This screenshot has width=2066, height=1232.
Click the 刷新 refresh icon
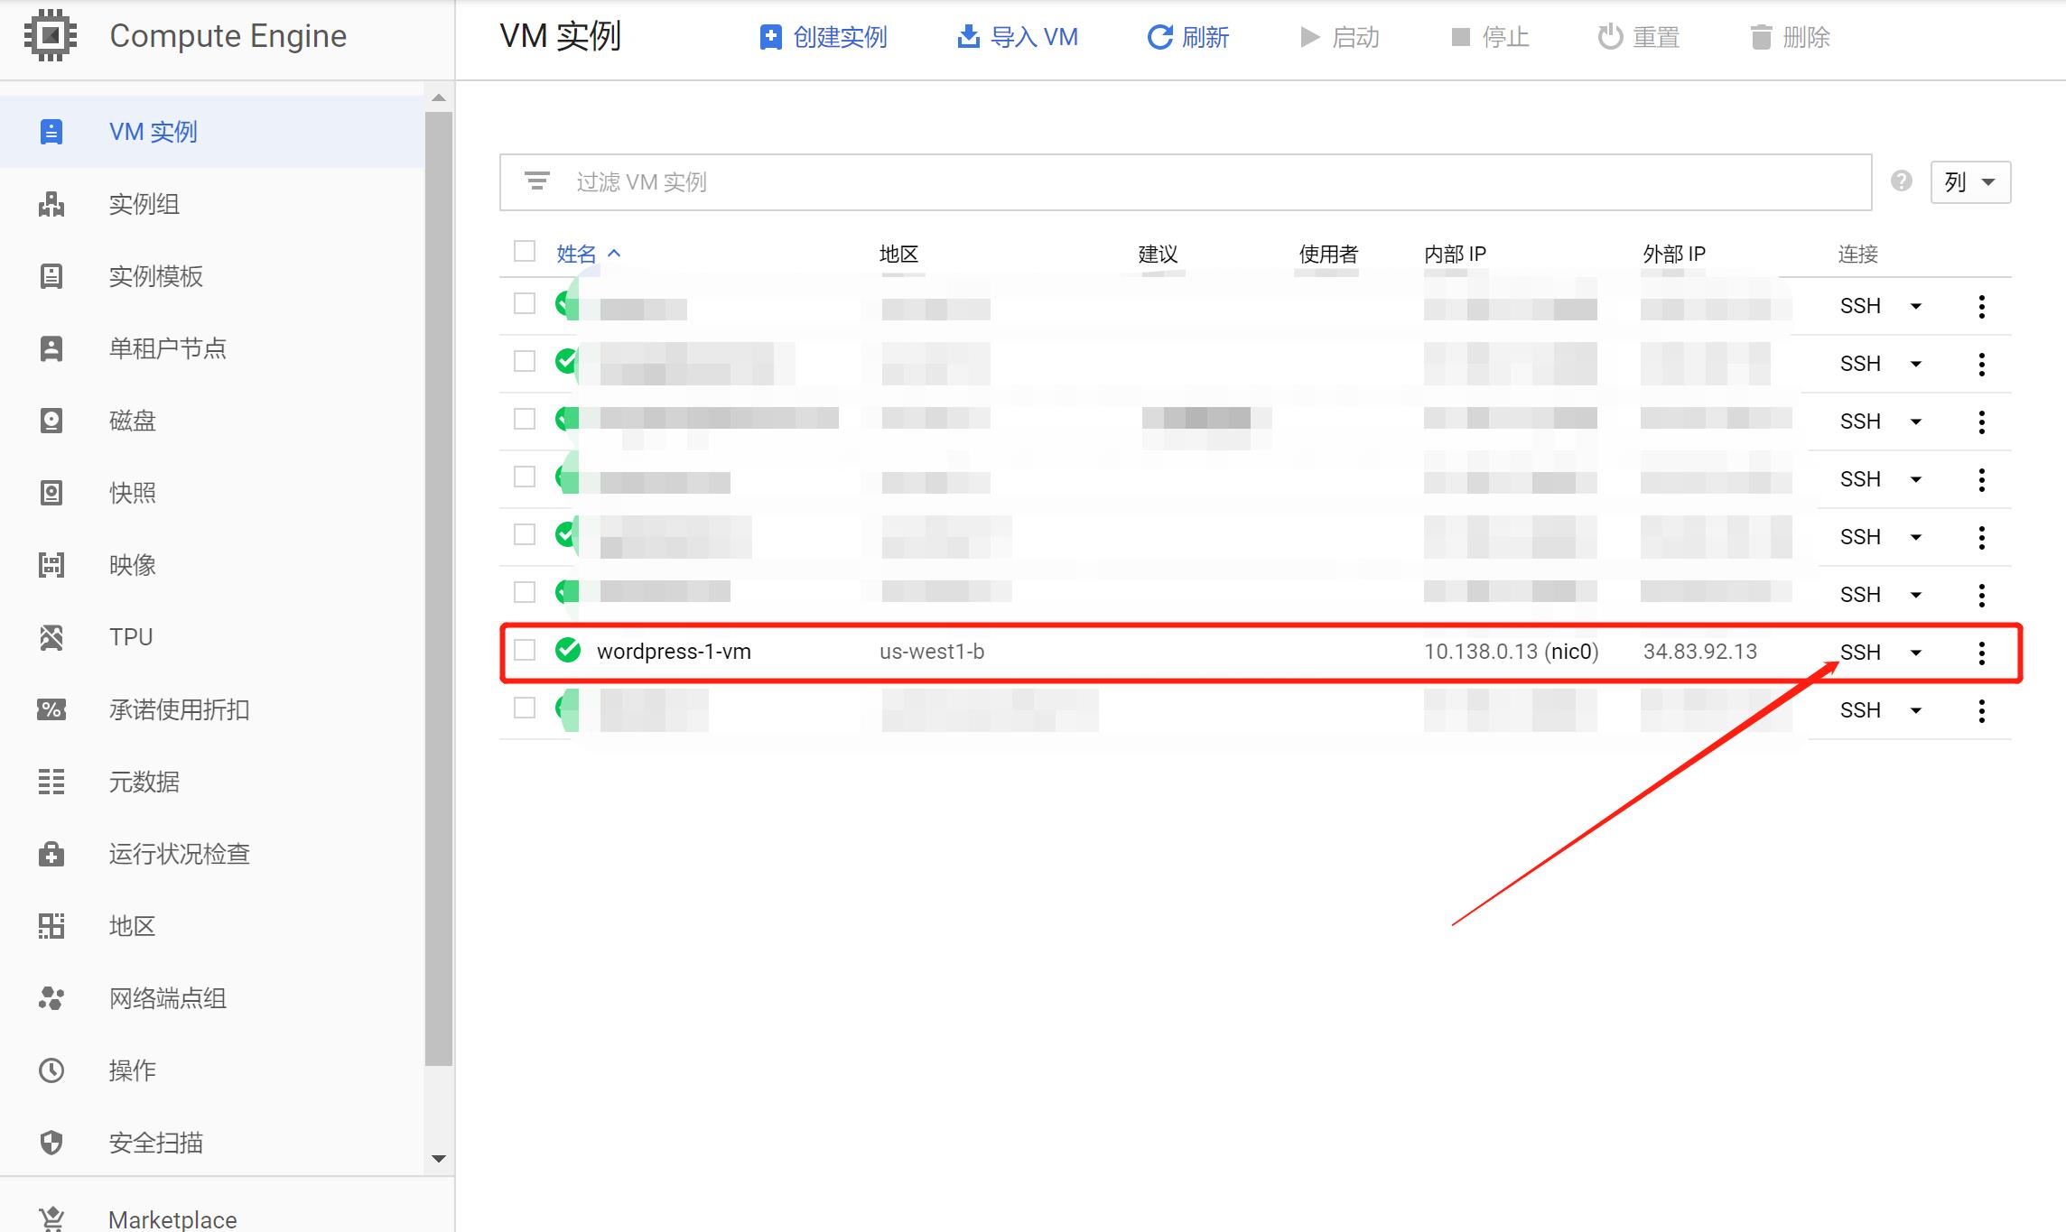(x=1159, y=37)
